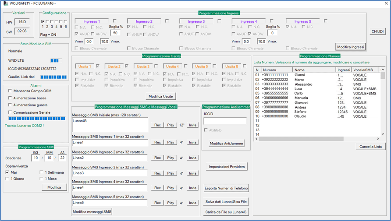Click the Cancella Lista button
Viewport: 391px width, 221px height.
coord(370,147)
